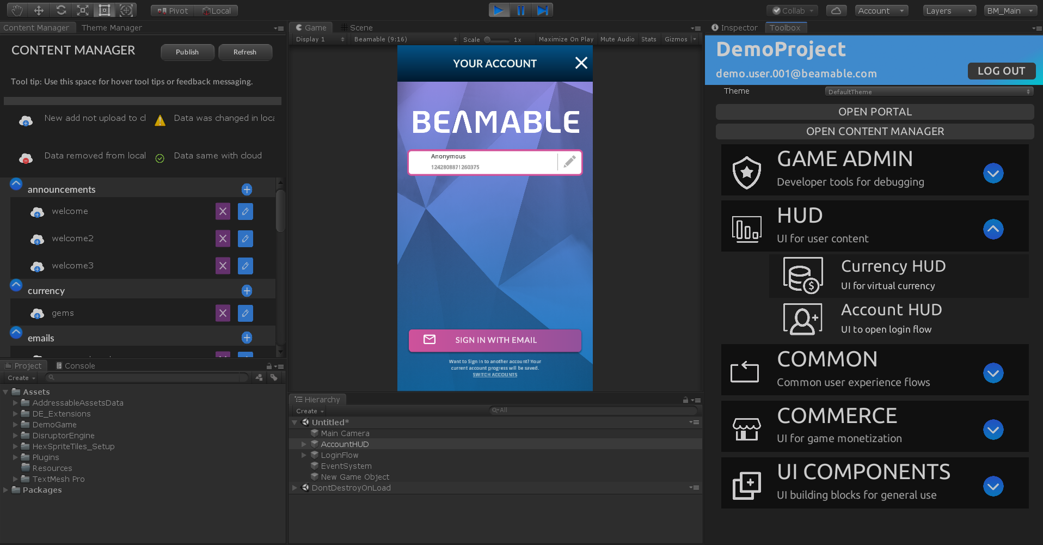
Task: Click the Switch Accounts link
Action: tap(495, 375)
